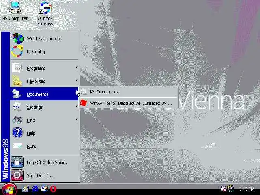
Task: Click the Settings label text
Action: click(35, 107)
